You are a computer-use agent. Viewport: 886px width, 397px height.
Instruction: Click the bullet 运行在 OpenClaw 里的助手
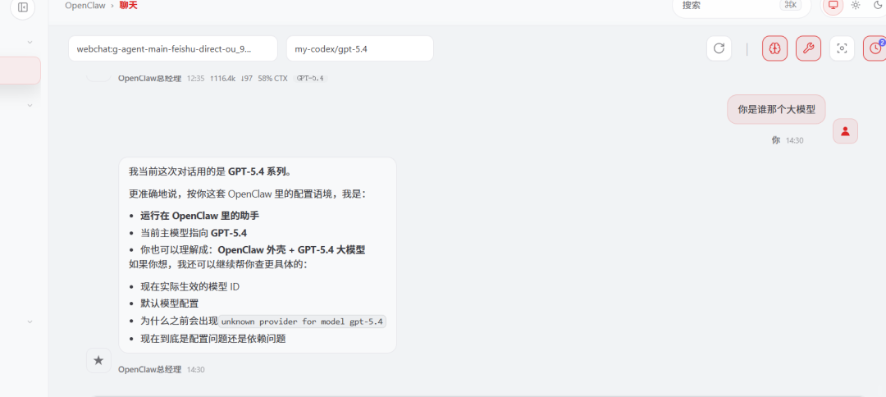pyautogui.click(x=200, y=215)
